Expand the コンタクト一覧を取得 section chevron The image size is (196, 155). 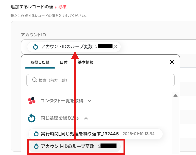tap(89, 101)
